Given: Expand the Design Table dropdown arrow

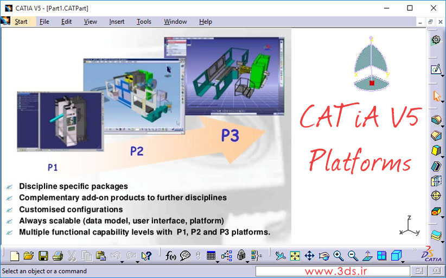Looking at the screenshot, I should click(x=218, y=262).
